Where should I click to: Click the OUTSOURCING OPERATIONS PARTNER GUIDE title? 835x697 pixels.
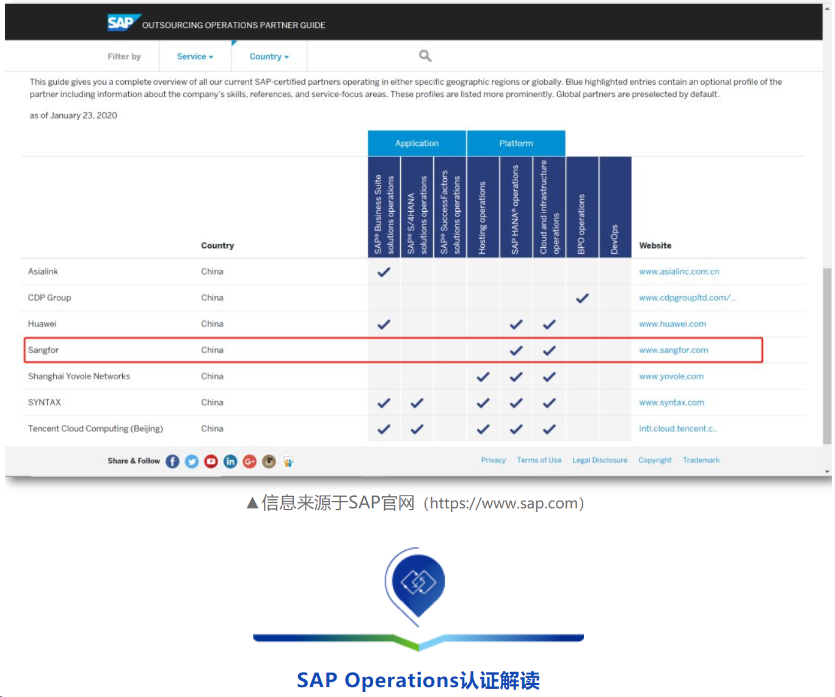click(234, 26)
